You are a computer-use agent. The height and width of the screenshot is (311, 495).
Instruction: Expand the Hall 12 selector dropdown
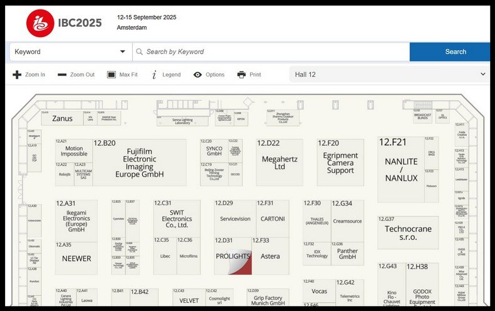(389, 74)
